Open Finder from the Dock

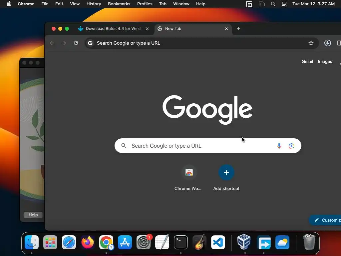pos(32,242)
